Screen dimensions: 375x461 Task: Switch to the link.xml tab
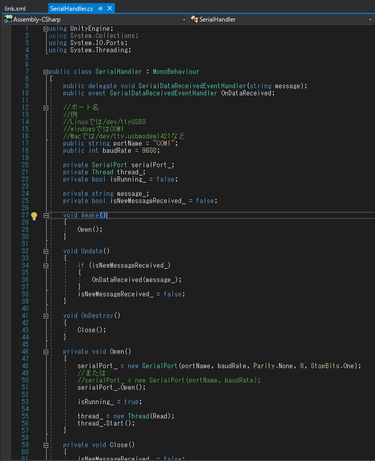[x=15, y=9]
